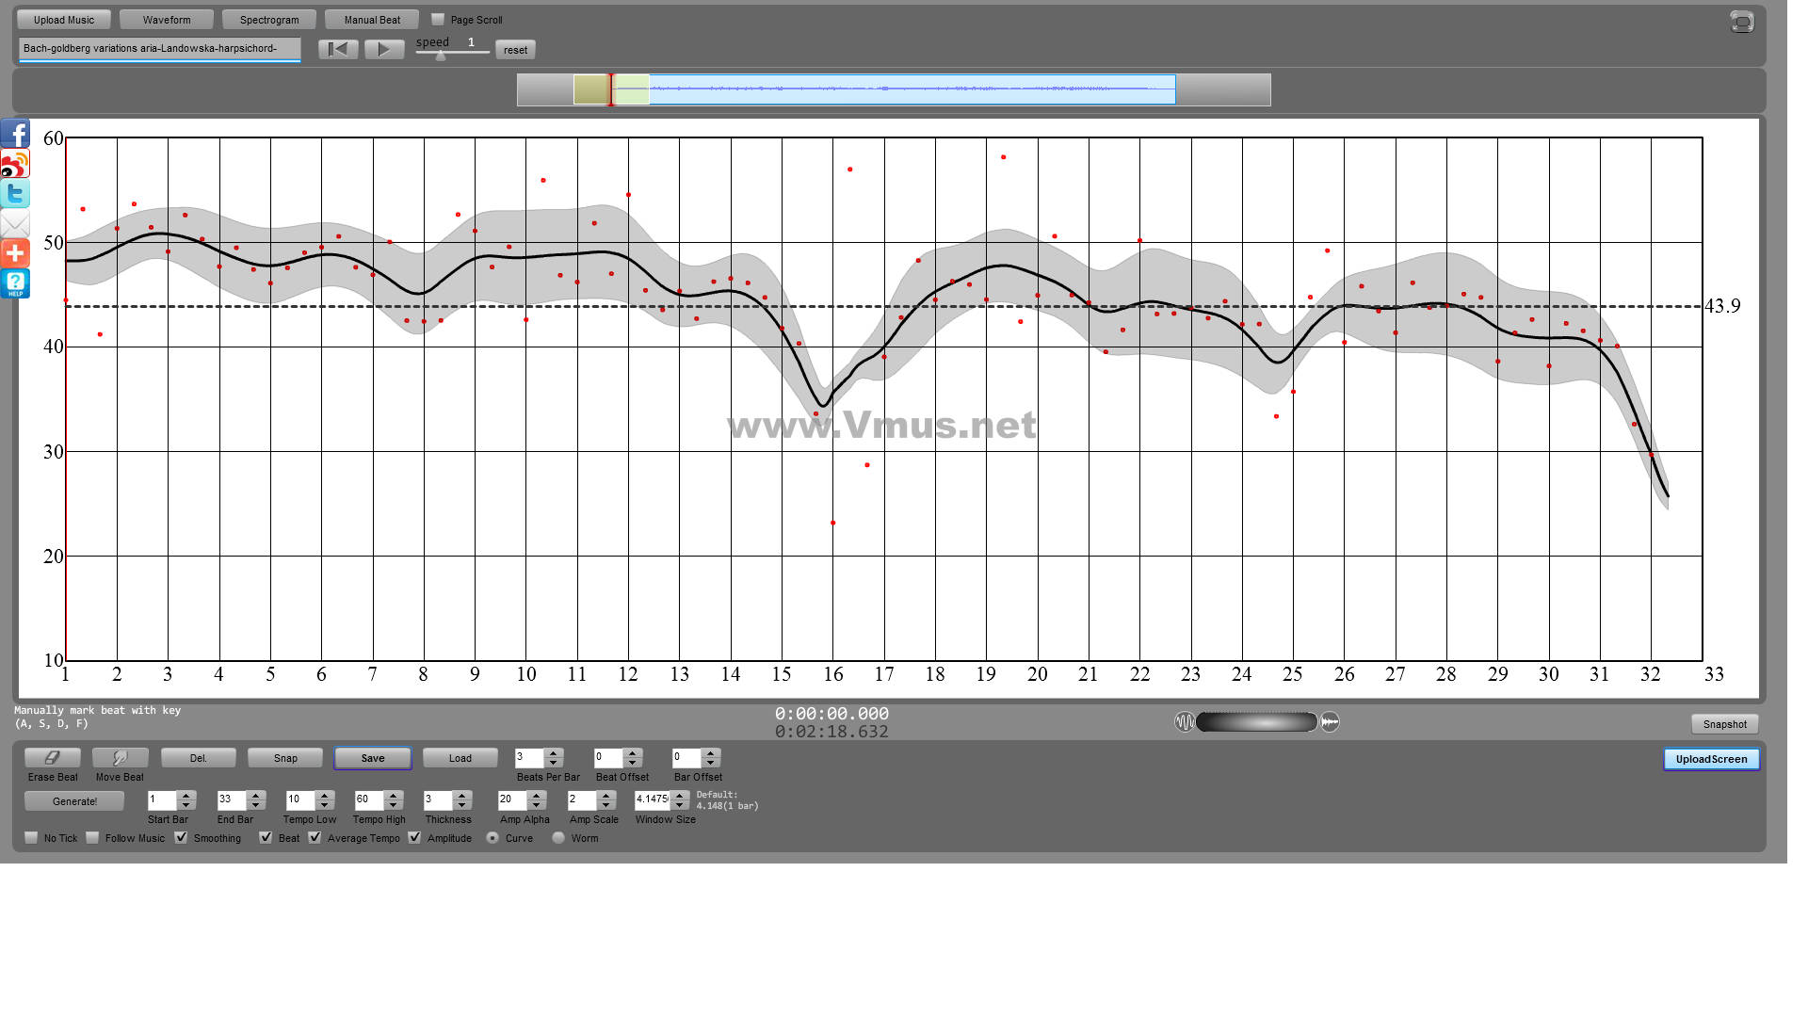Click the Facebook share icon
Screen dimensions: 1808x1017
click(15, 134)
